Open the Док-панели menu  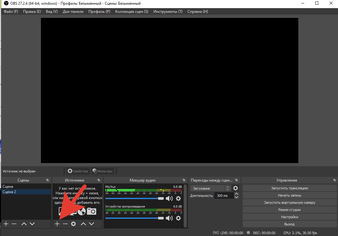(73, 12)
